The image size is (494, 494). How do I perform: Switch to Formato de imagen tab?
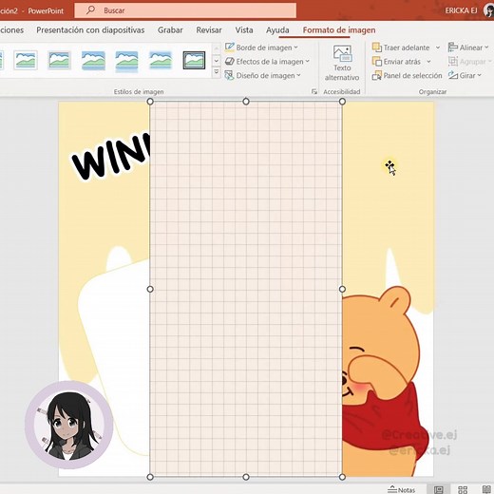[339, 30]
